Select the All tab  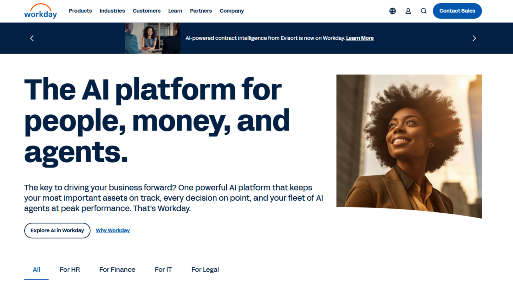[36, 270]
